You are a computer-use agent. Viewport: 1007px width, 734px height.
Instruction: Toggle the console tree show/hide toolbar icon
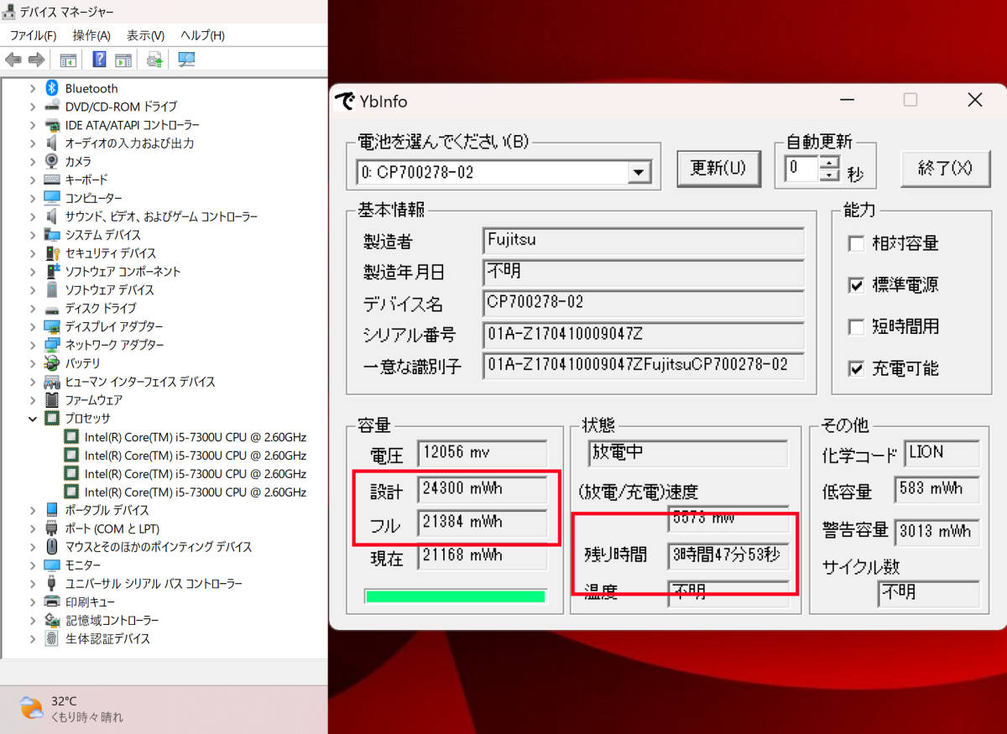(68, 60)
